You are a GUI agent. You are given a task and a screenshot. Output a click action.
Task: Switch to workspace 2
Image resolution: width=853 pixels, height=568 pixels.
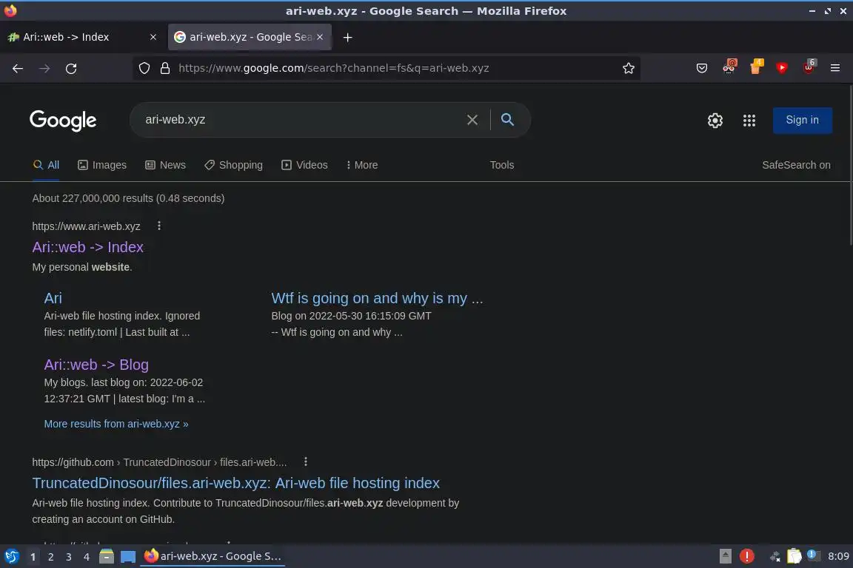(x=50, y=557)
